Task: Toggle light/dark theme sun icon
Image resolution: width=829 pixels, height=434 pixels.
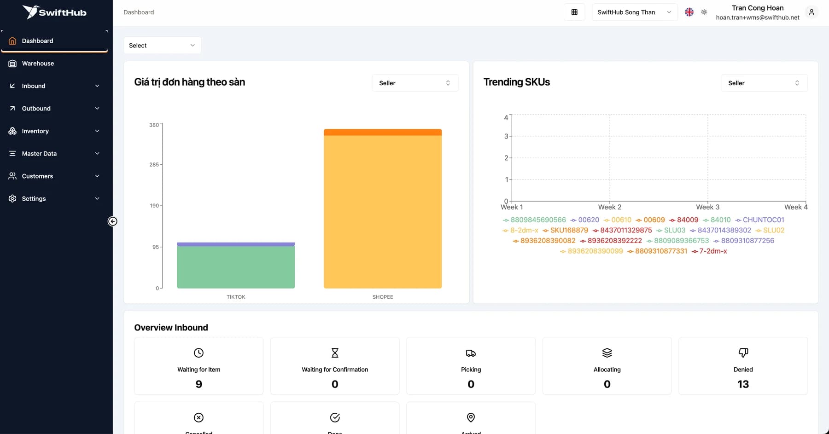Action: pyautogui.click(x=704, y=12)
